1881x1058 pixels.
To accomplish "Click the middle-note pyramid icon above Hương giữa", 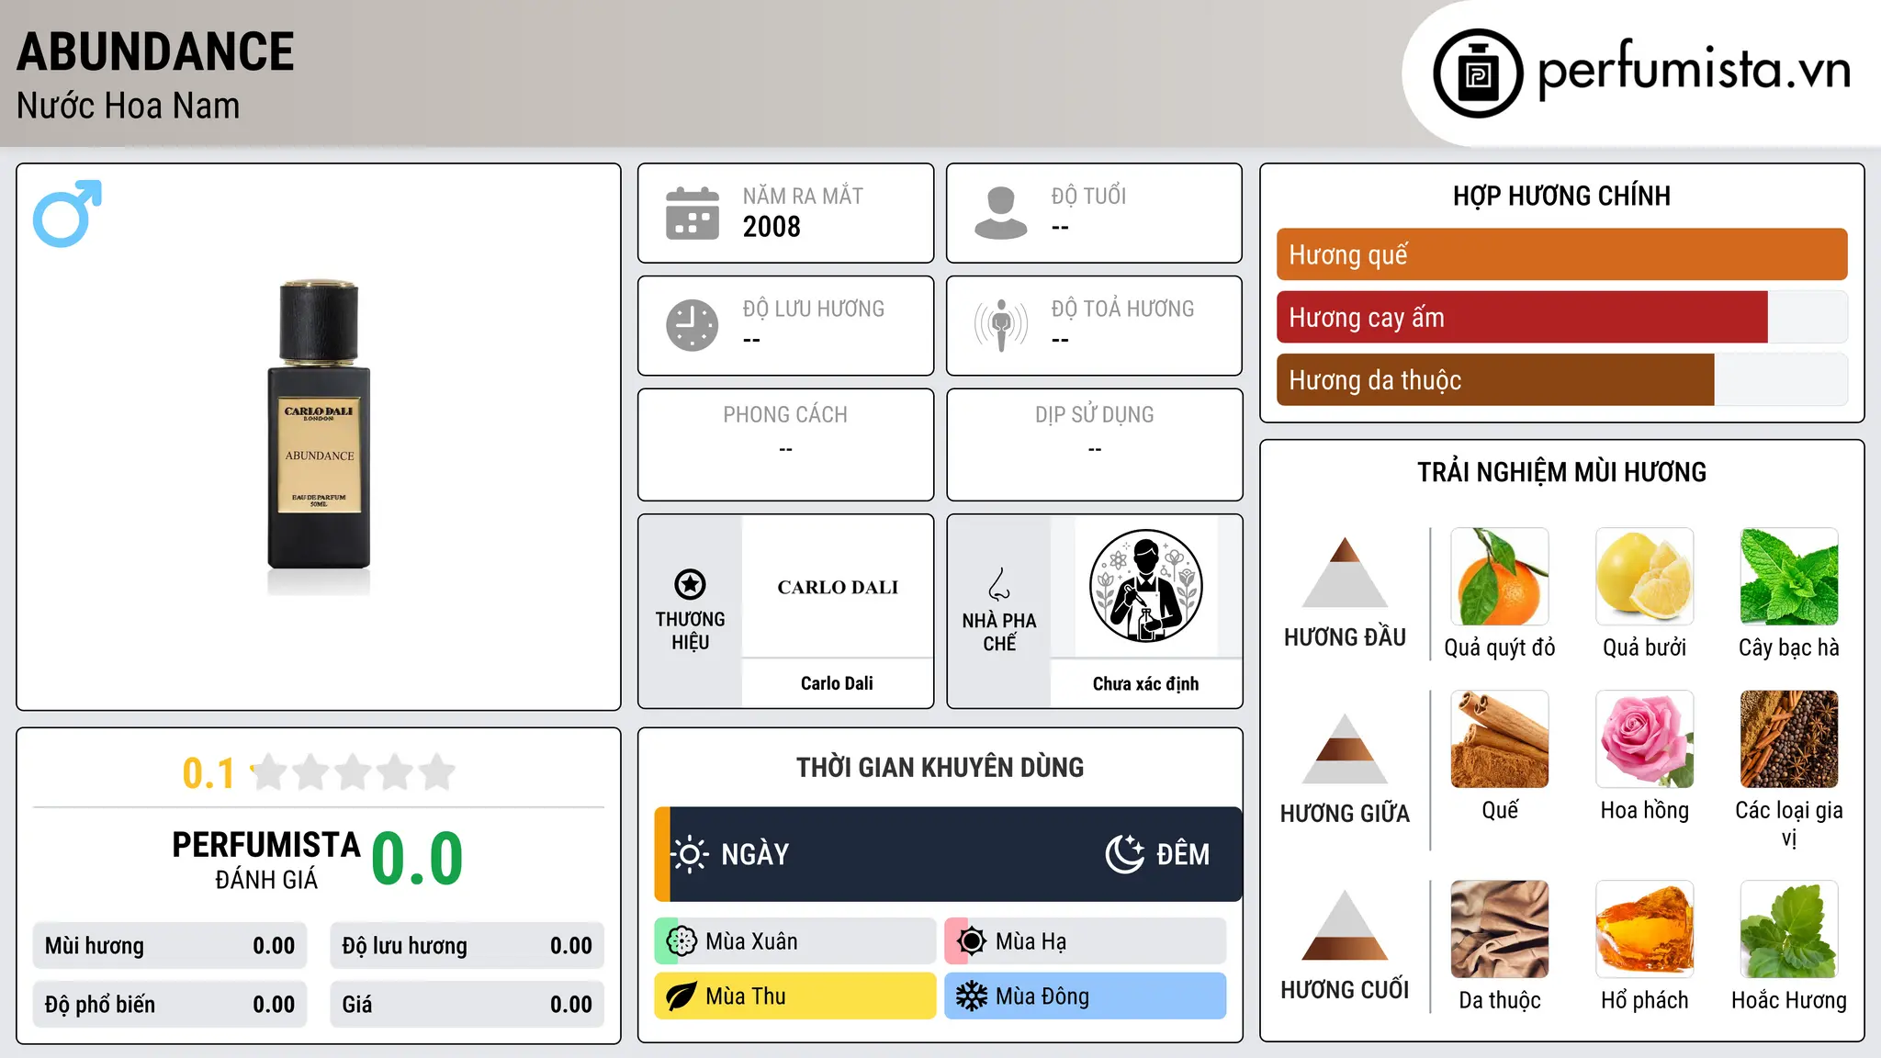I will coord(1345,748).
